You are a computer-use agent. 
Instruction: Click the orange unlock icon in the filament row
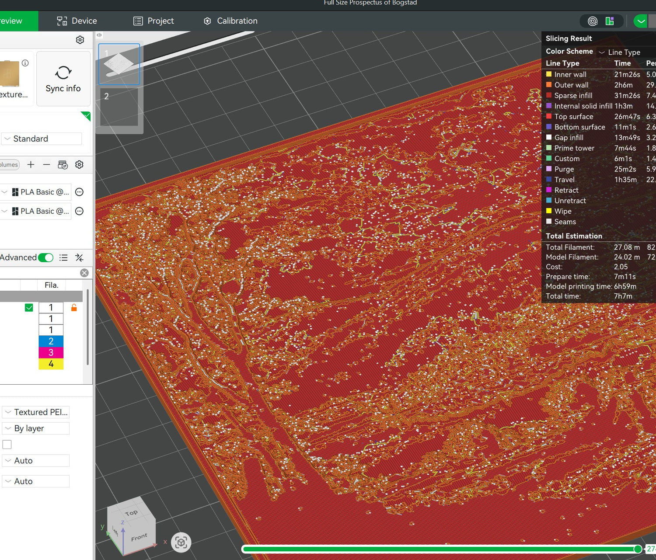tap(74, 308)
